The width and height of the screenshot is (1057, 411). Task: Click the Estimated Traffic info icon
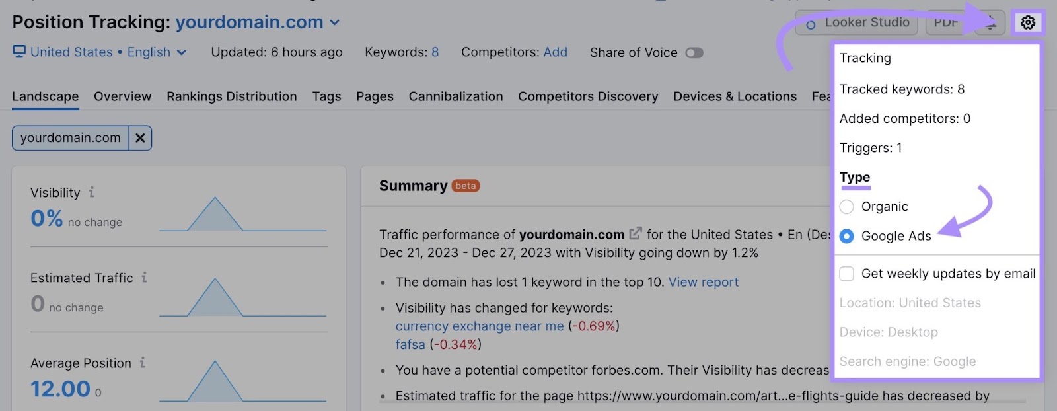click(x=145, y=278)
